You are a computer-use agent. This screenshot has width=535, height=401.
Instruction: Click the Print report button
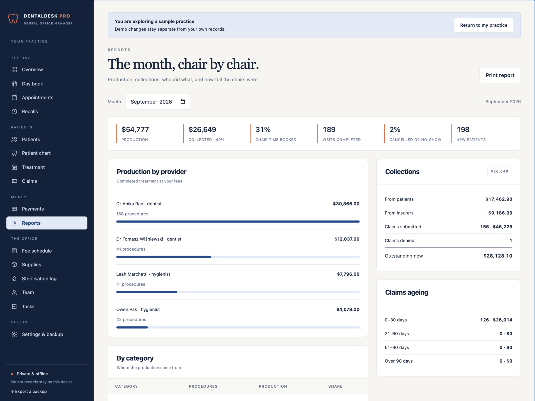click(x=500, y=75)
